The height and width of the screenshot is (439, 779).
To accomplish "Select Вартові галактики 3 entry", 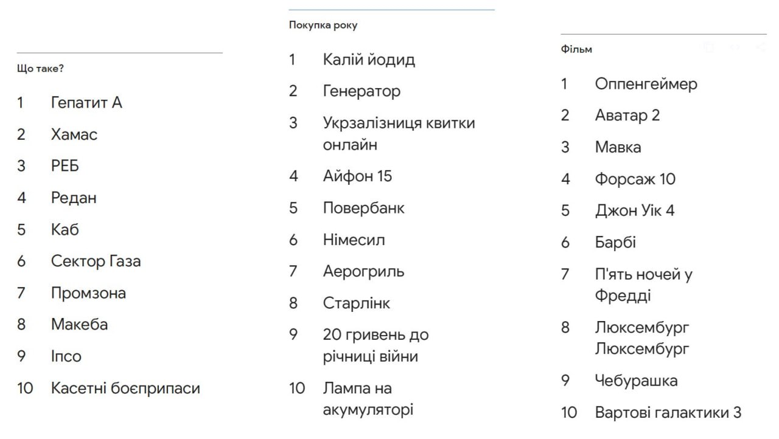I will [x=668, y=412].
